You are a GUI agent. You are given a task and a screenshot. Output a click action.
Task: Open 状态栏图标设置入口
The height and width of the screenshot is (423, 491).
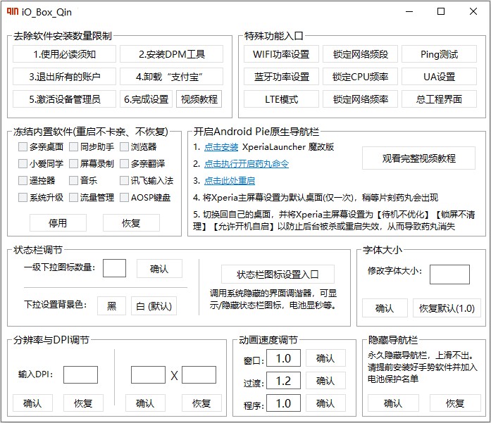pos(278,274)
